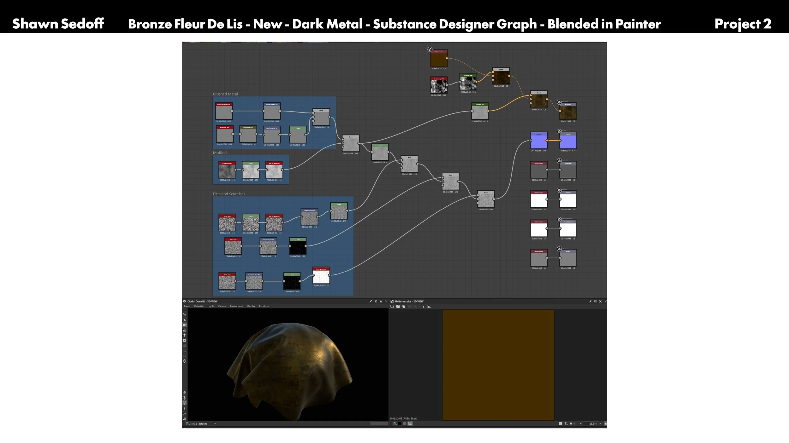Screen dimensions: 789x443
Task: Select the Grunge concrete node in Mottled frame
Action: click(227, 170)
